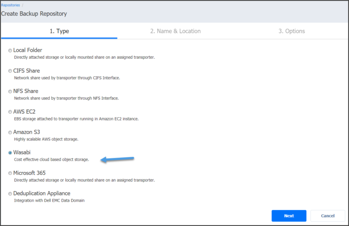The height and width of the screenshot is (226, 349).
Task: Click the AWS EC2 label
Action: [24, 112]
